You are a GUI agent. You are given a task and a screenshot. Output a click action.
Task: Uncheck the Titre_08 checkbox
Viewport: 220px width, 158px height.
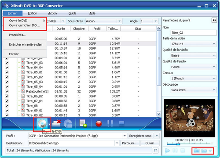click(x=7, y=106)
